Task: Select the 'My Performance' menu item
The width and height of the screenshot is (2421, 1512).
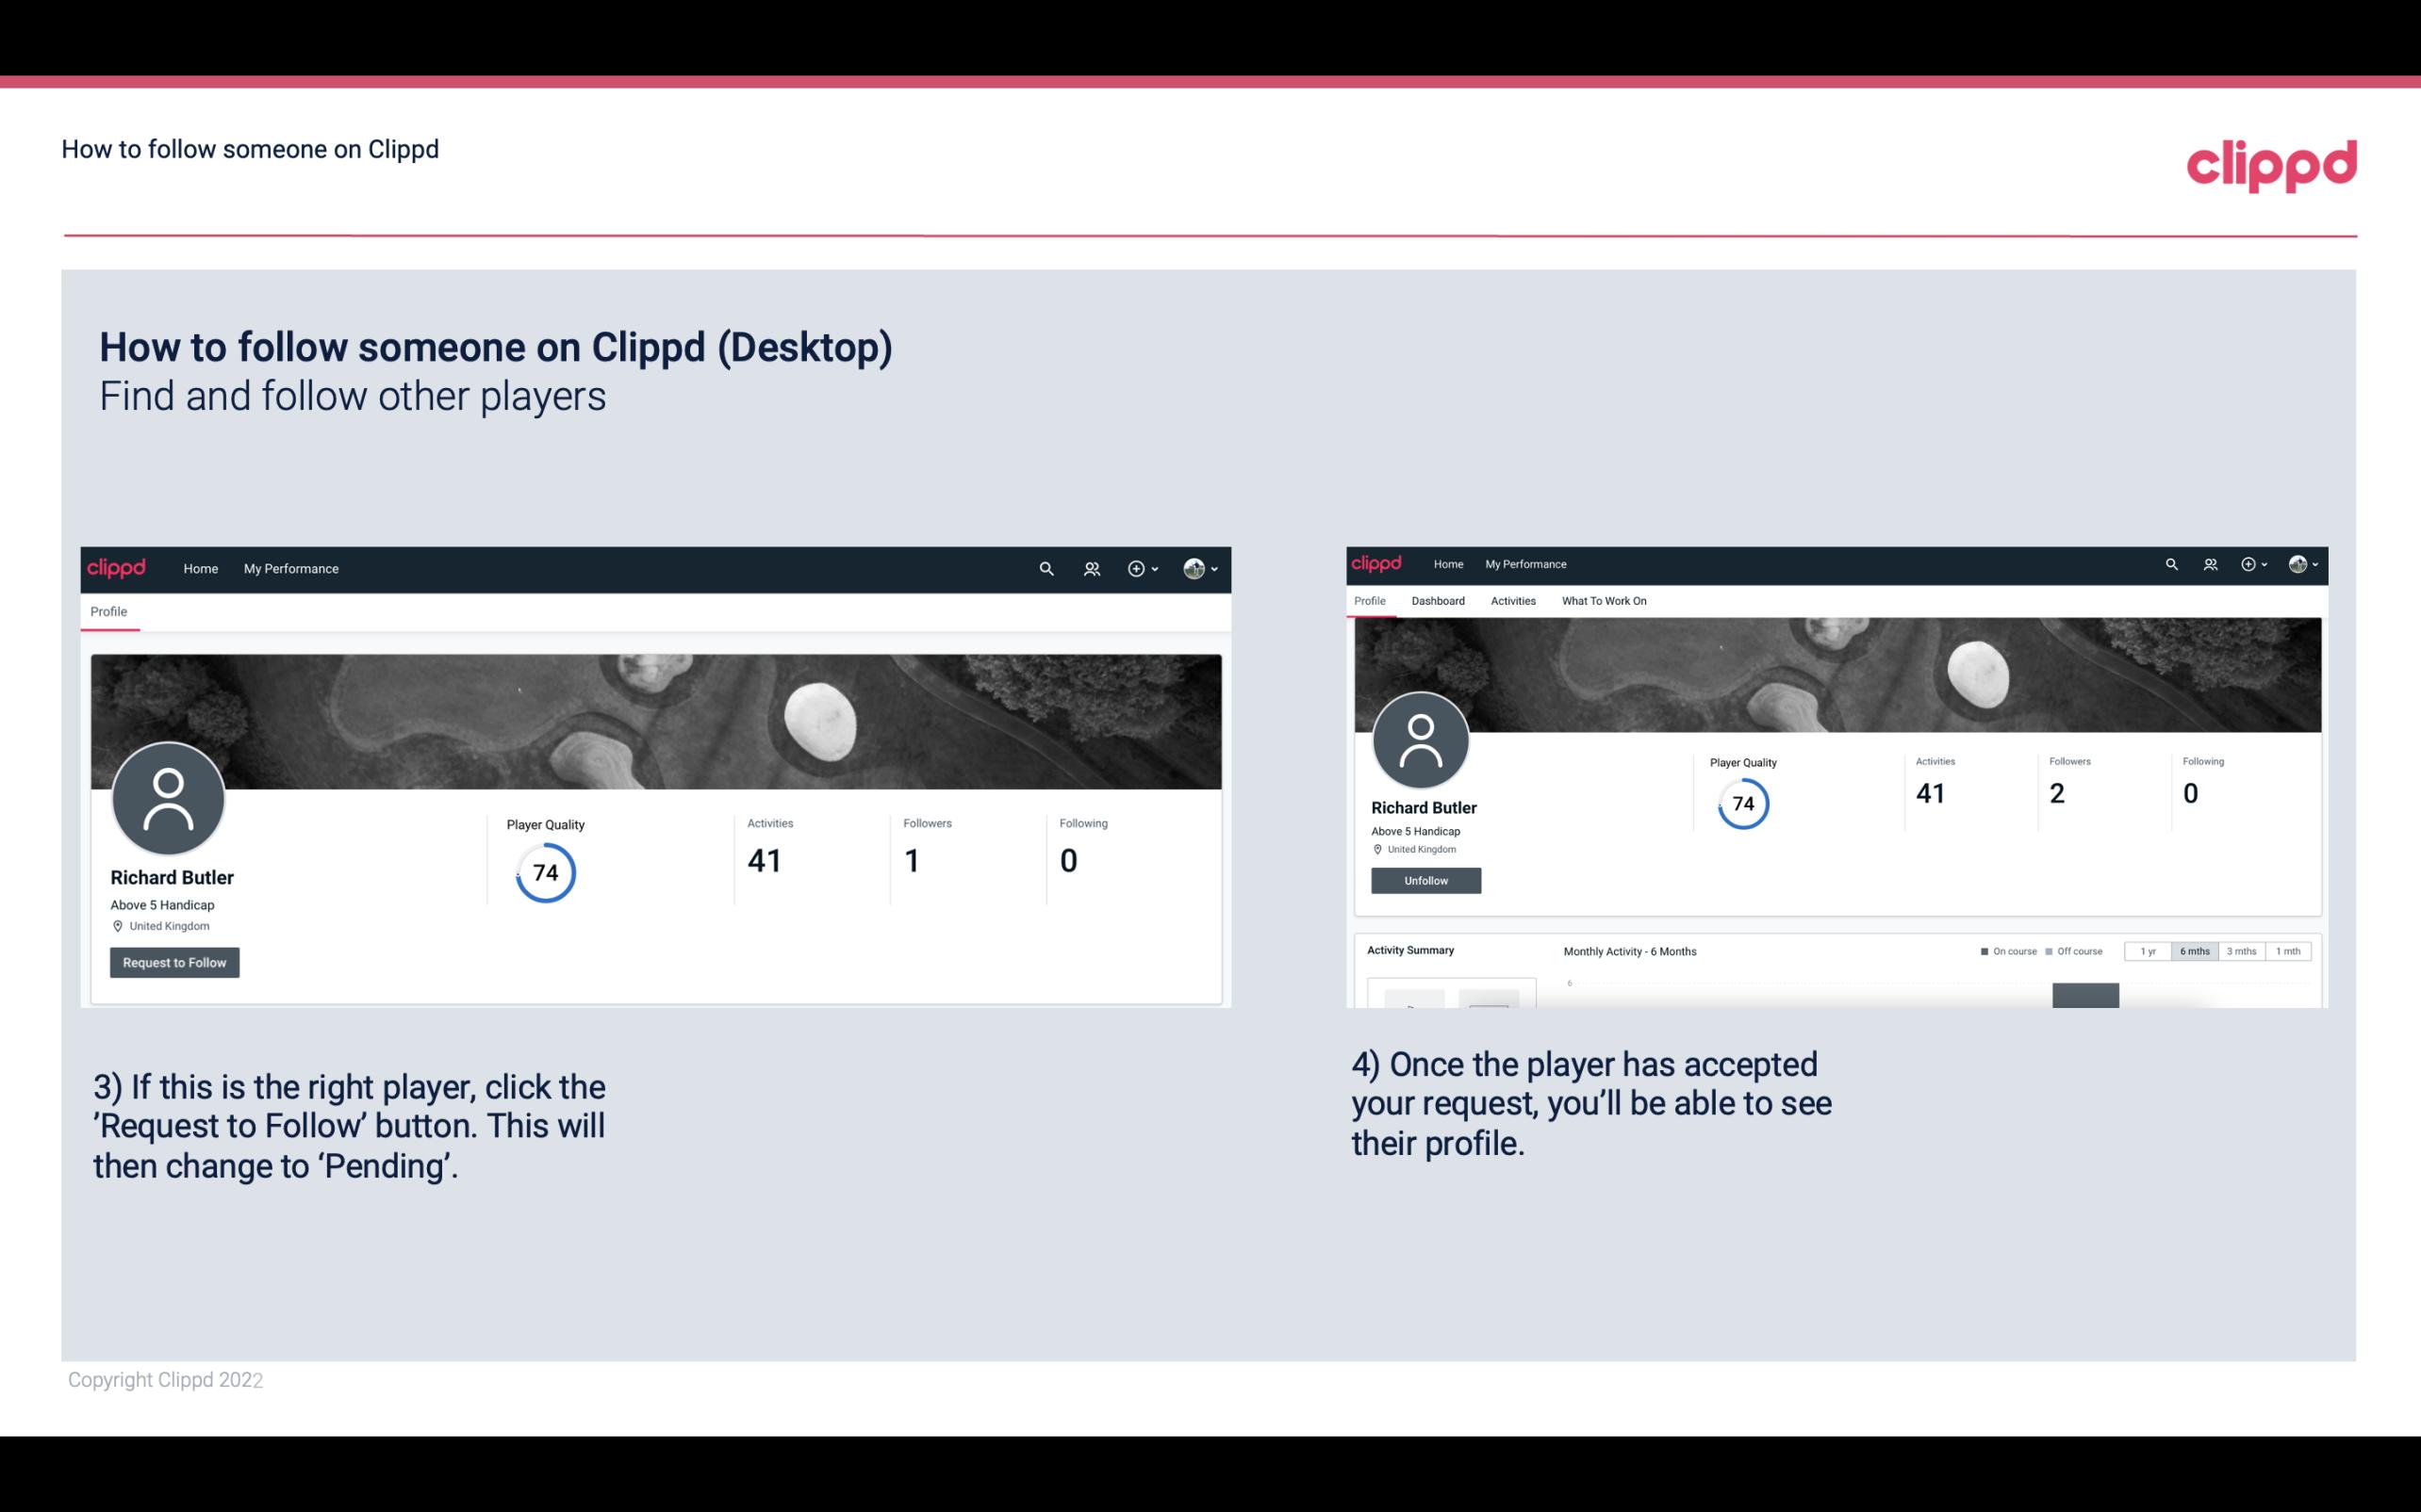Action: [289, 568]
